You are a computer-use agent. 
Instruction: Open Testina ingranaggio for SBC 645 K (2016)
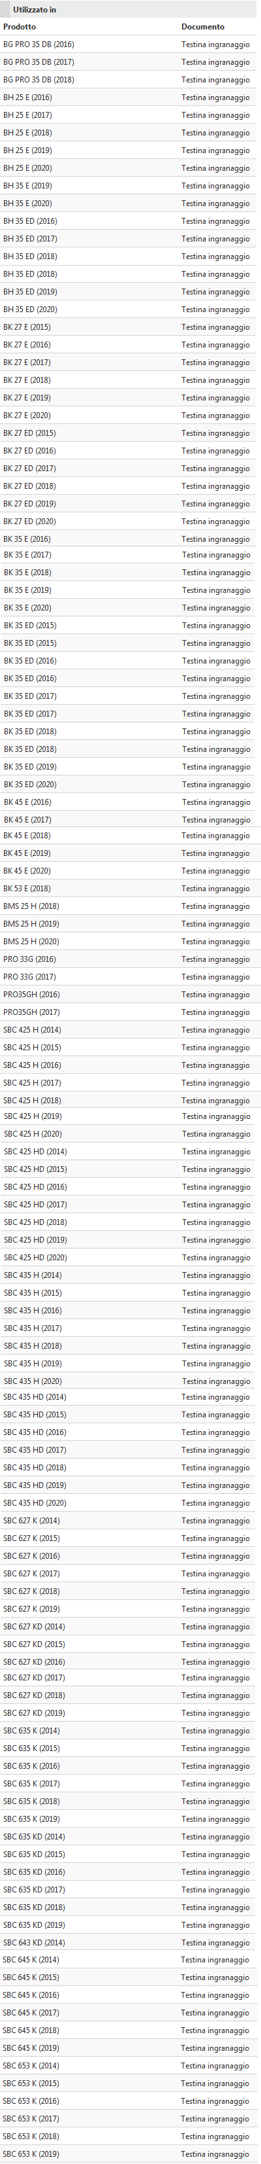click(216, 1995)
